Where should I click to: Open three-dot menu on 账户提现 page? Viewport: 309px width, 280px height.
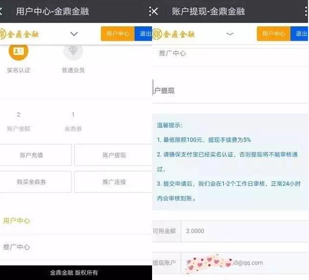(306, 11)
